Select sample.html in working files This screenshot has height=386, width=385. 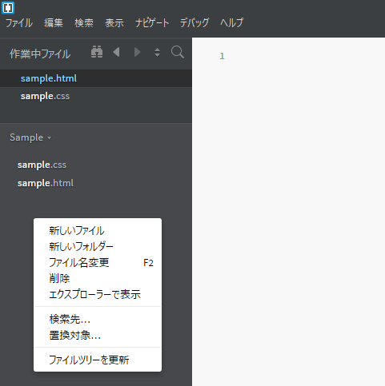tap(96, 78)
